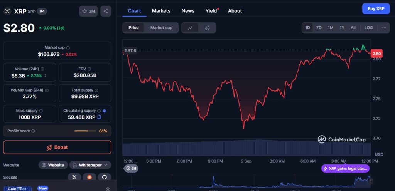Select the 1M time range
Viewport: 395px width, 191px height.
[331, 28]
